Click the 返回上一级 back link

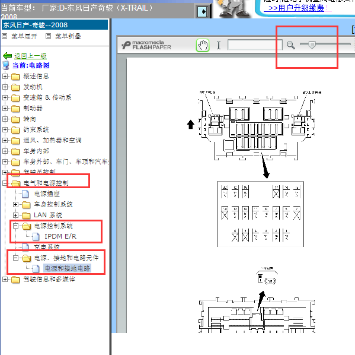point(30,56)
